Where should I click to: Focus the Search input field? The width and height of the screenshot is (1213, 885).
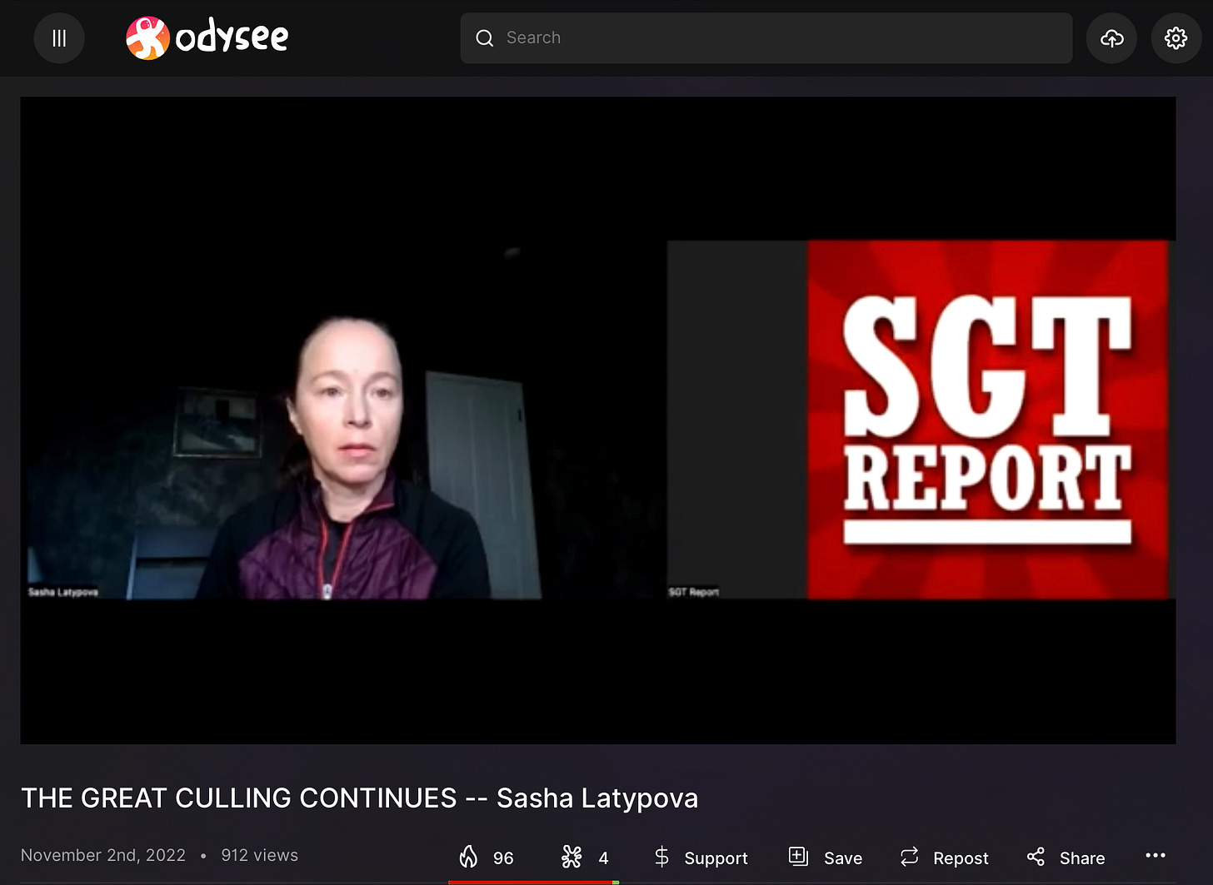(766, 38)
